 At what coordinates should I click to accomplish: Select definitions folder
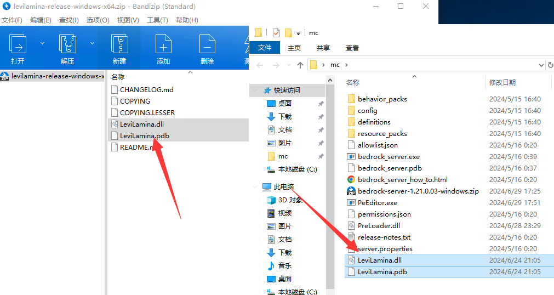[374, 122]
